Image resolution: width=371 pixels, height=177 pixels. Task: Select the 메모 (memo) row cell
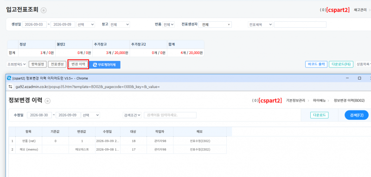click(29, 149)
